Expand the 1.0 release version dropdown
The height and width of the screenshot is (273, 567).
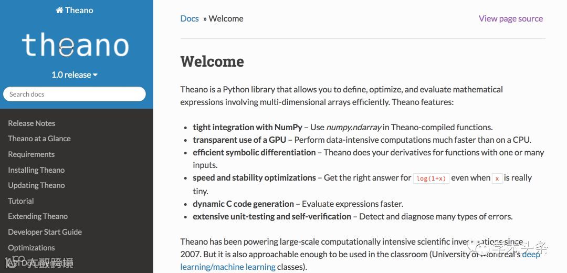[75, 75]
